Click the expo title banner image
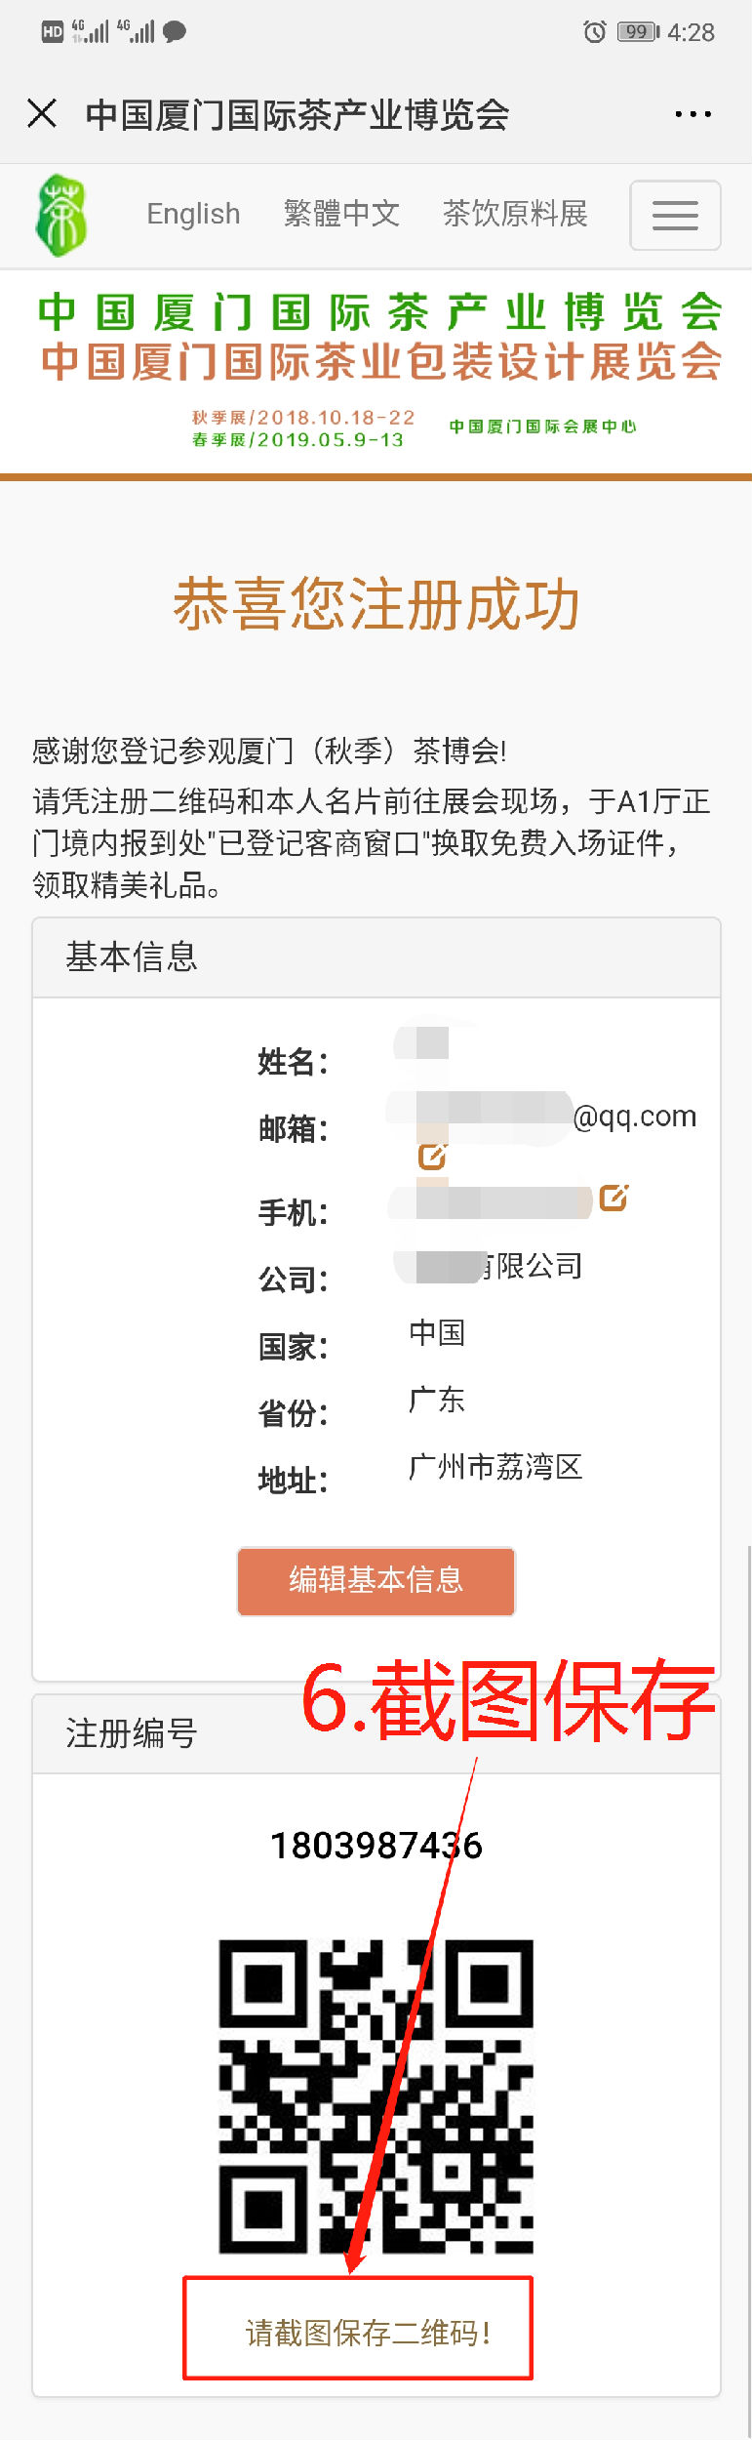 tap(376, 371)
